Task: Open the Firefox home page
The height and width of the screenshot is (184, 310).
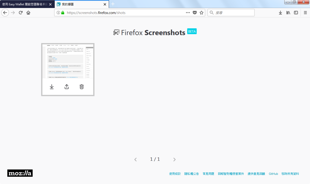Action: point(28,13)
